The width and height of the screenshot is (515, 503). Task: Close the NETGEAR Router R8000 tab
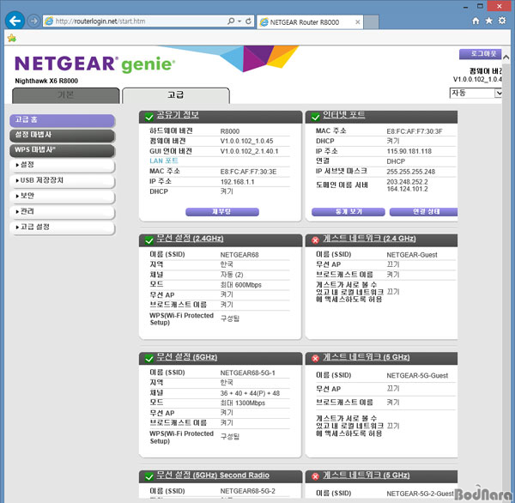358,22
